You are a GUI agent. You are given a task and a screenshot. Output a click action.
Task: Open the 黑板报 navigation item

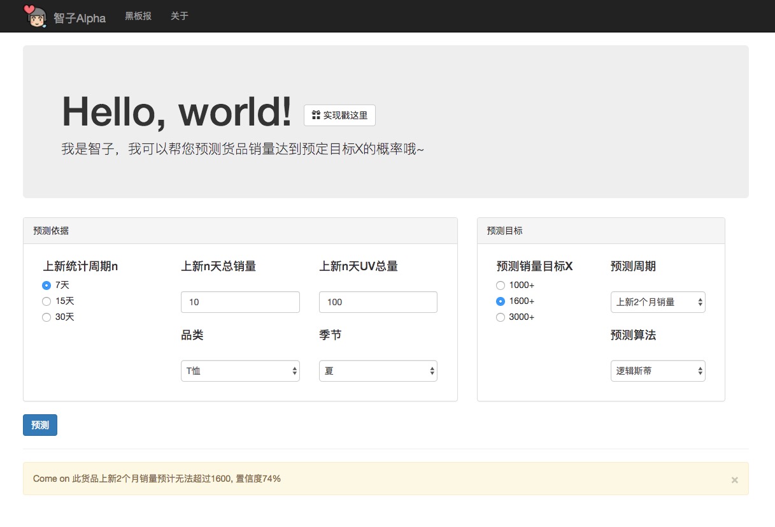click(138, 16)
